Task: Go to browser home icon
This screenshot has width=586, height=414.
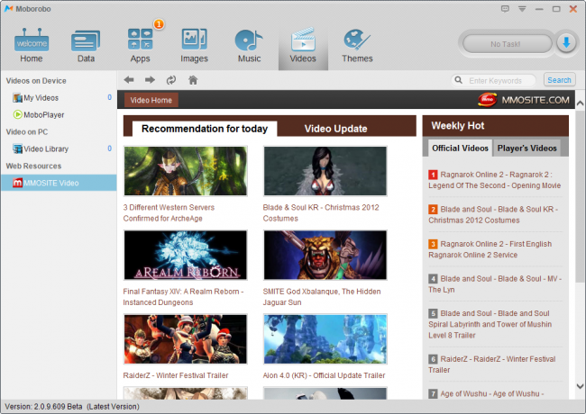Action: [193, 80]
